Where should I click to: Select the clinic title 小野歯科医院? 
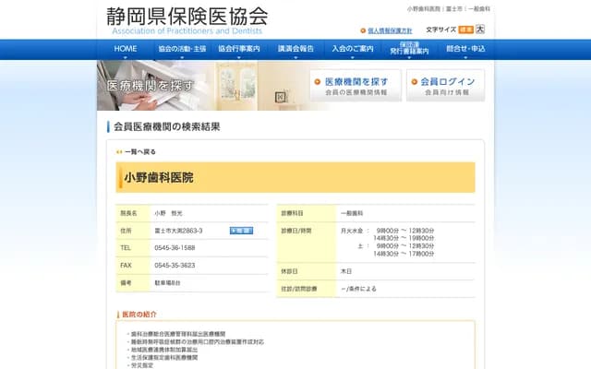pos(159,177)
